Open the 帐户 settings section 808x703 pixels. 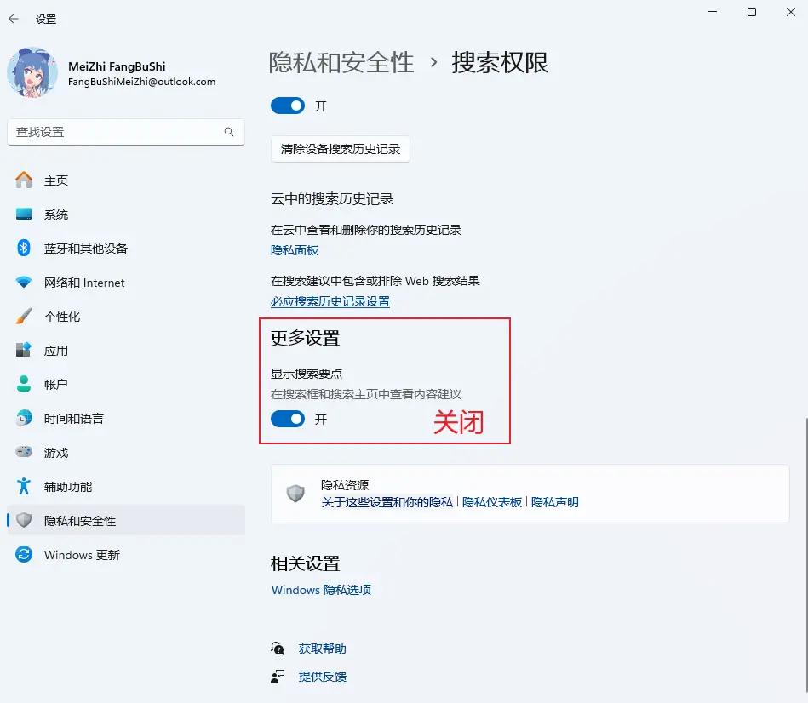pyautogui.click(x=56, y=385)
